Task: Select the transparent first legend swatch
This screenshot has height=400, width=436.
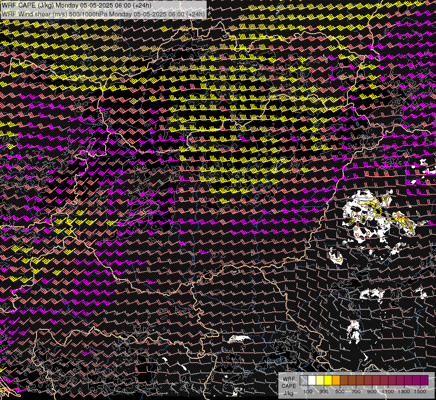Action: pyautogui.click(x=304, y=380)
